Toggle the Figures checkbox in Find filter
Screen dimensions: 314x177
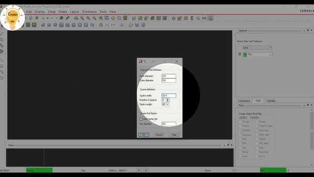[x=257, y=139]
